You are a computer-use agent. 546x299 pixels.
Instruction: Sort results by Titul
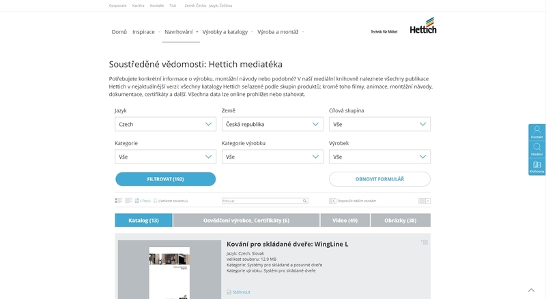[143, 201]
